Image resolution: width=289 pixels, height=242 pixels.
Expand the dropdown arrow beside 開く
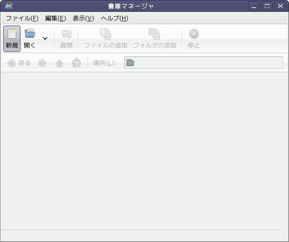pyautogui.click(x=45, y=39)
